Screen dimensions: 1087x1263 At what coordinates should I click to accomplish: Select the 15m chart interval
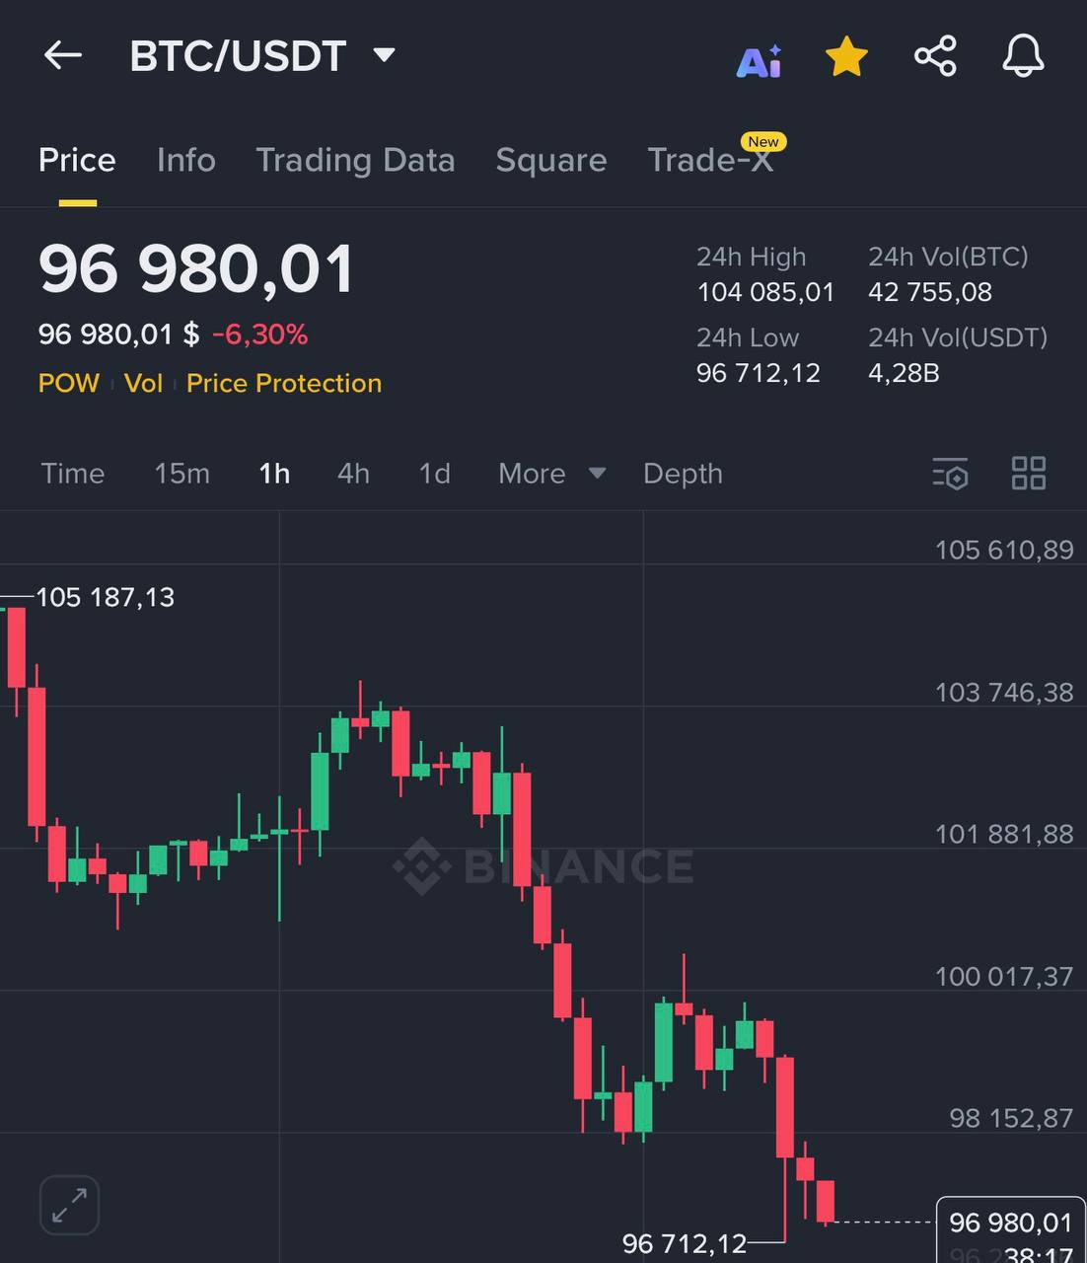(x=181, y=474)
